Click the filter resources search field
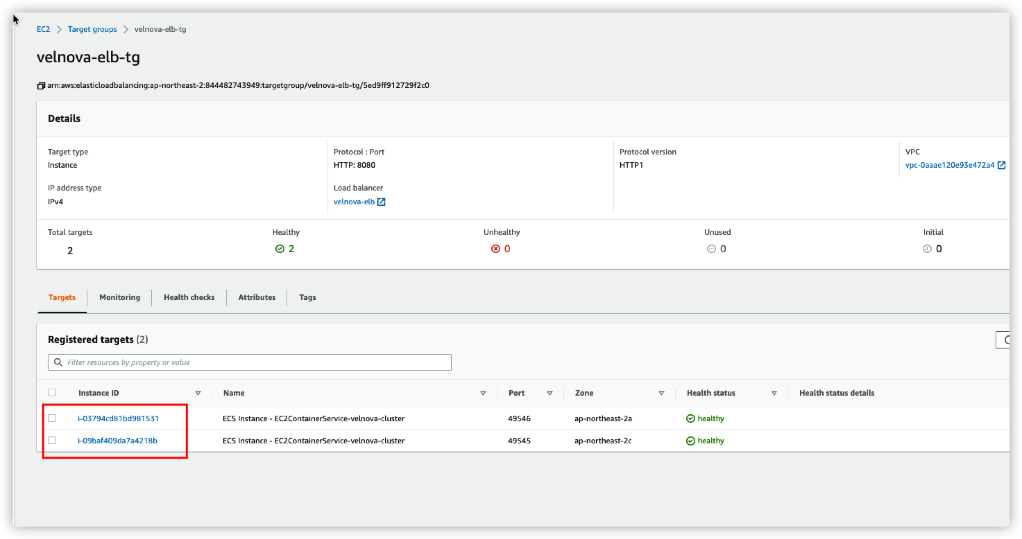This screenshot has width=1022, height=539. (x=254, y=362)
